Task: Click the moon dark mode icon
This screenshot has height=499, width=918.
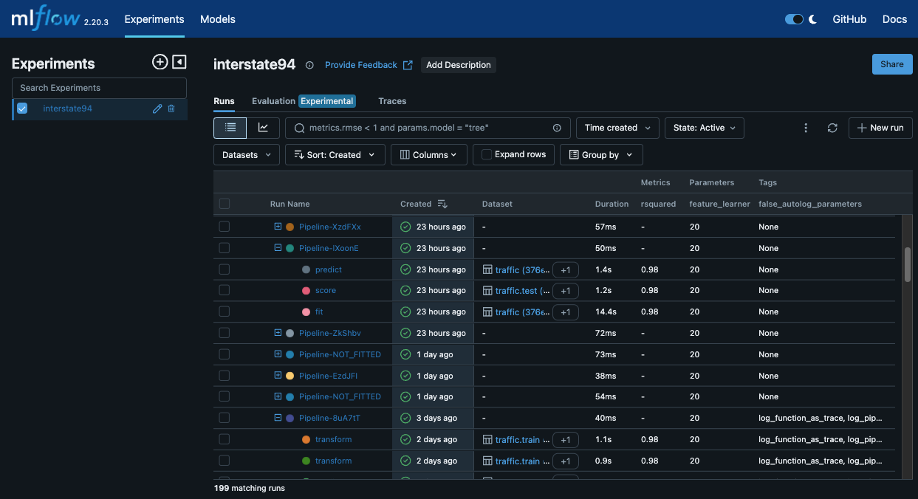Action: point(812,19)
